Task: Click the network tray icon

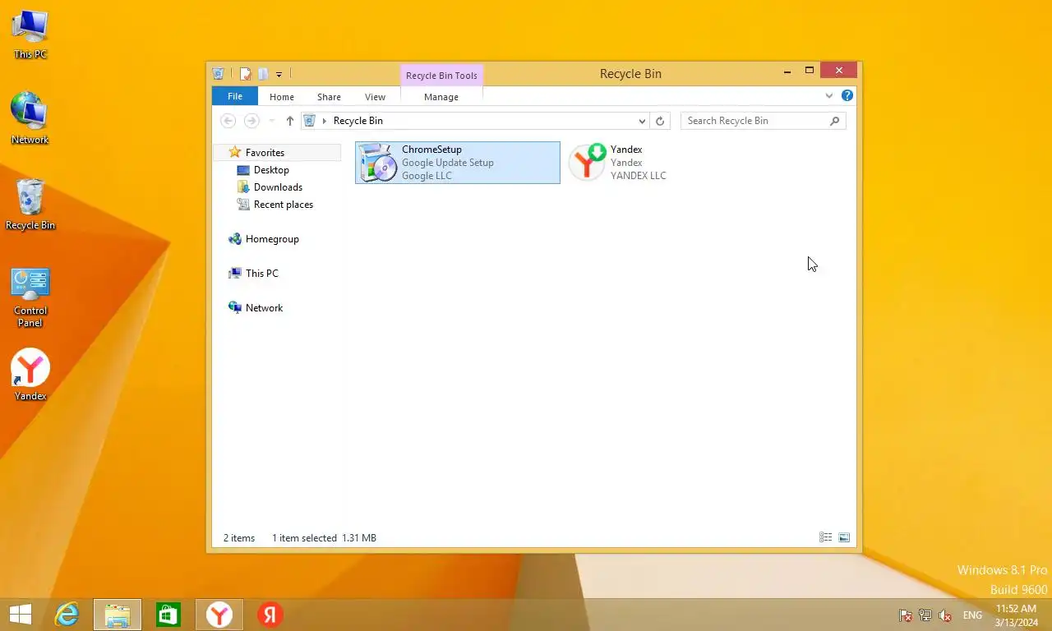Action: point(925,615)
